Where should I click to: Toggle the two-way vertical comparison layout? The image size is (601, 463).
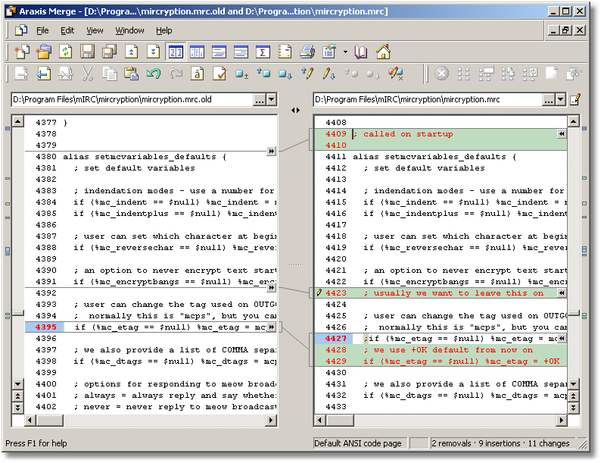pos(176,52)
